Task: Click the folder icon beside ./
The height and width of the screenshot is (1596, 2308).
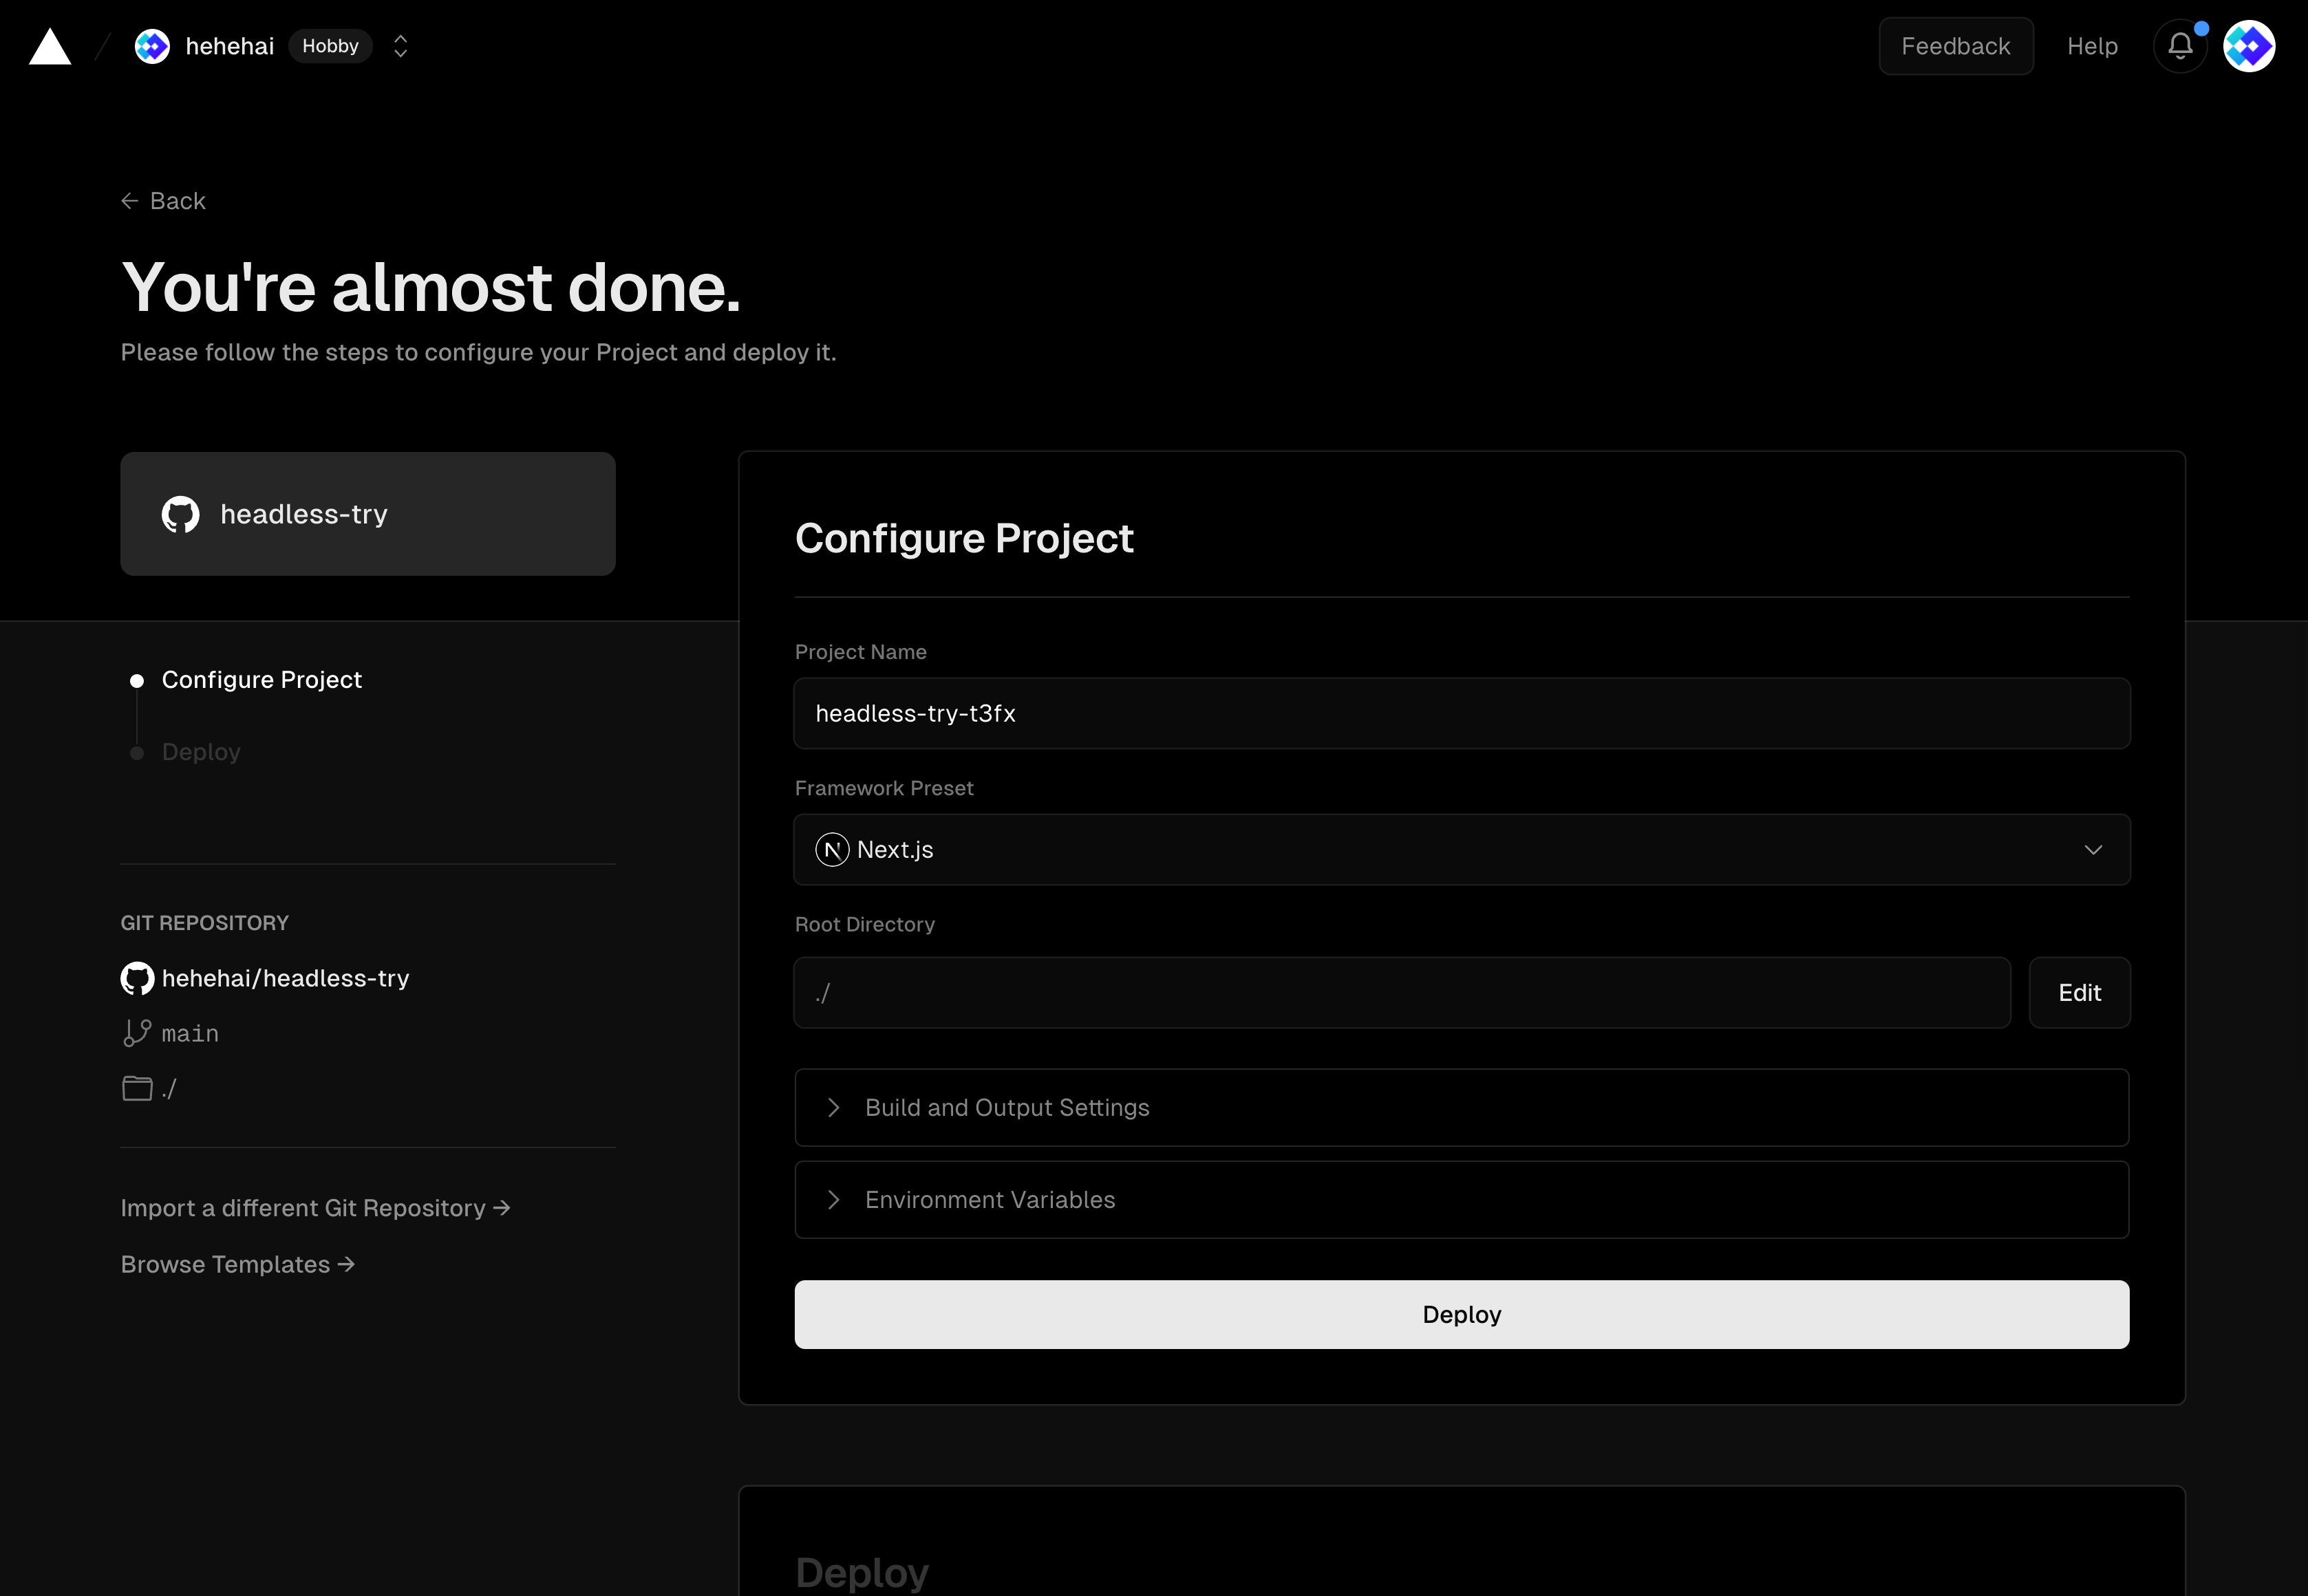Action: (137, 1088)
